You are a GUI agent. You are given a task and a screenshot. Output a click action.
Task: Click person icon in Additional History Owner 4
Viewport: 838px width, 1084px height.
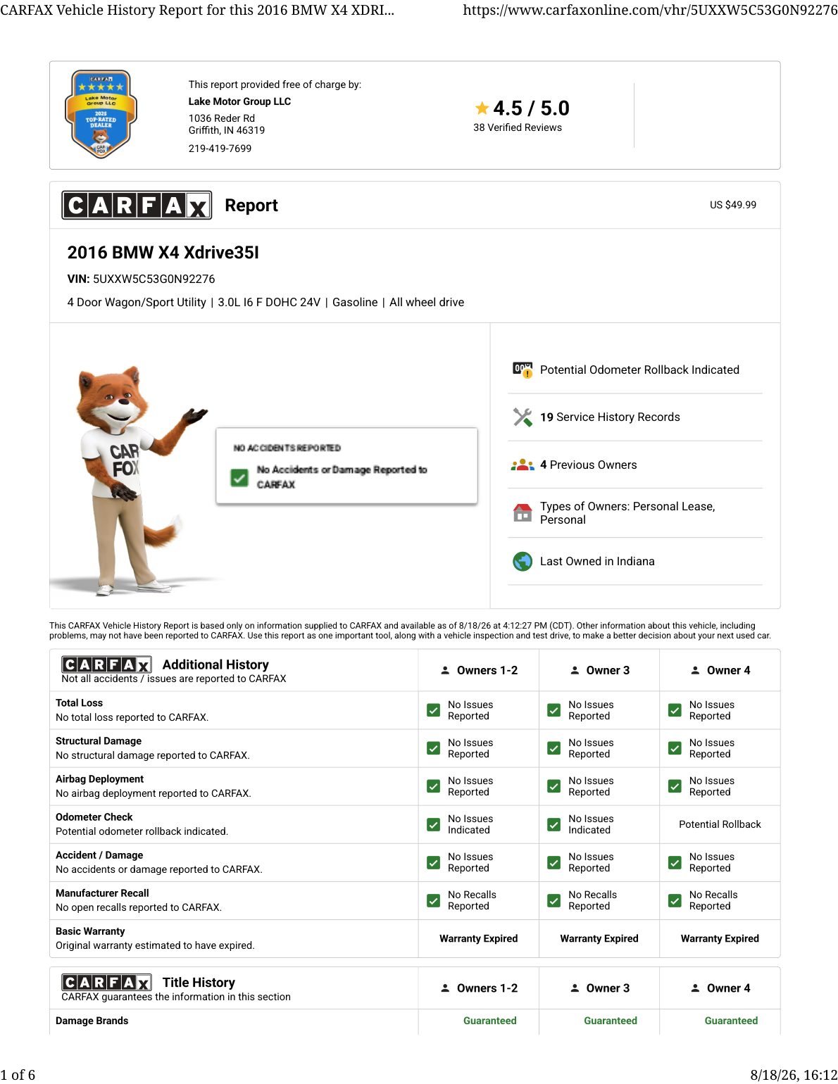click(695, 670)
